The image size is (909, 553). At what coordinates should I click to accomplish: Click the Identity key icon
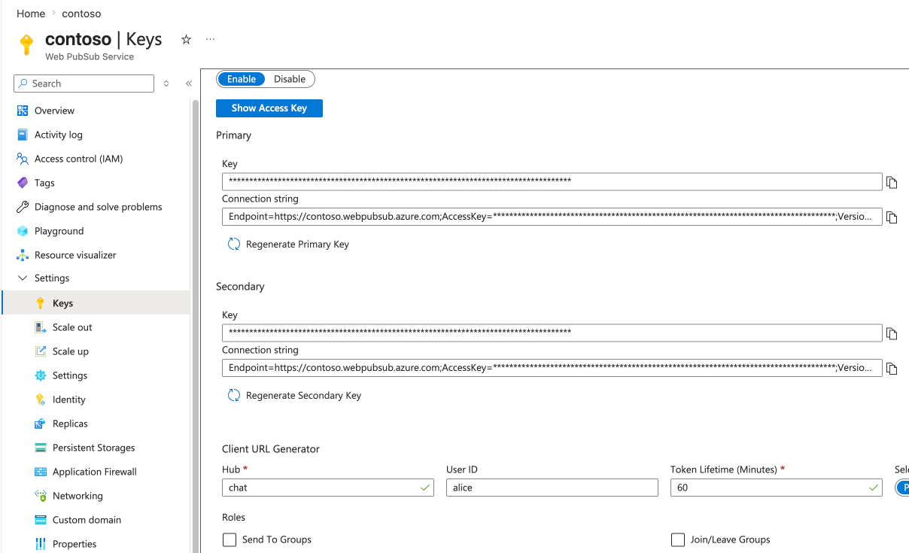41,400
